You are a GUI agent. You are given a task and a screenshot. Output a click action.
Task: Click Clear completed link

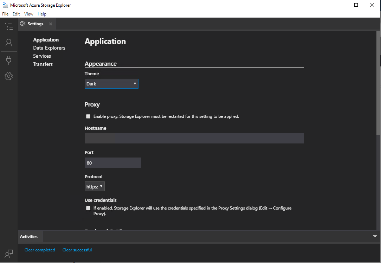pos(40,250)
